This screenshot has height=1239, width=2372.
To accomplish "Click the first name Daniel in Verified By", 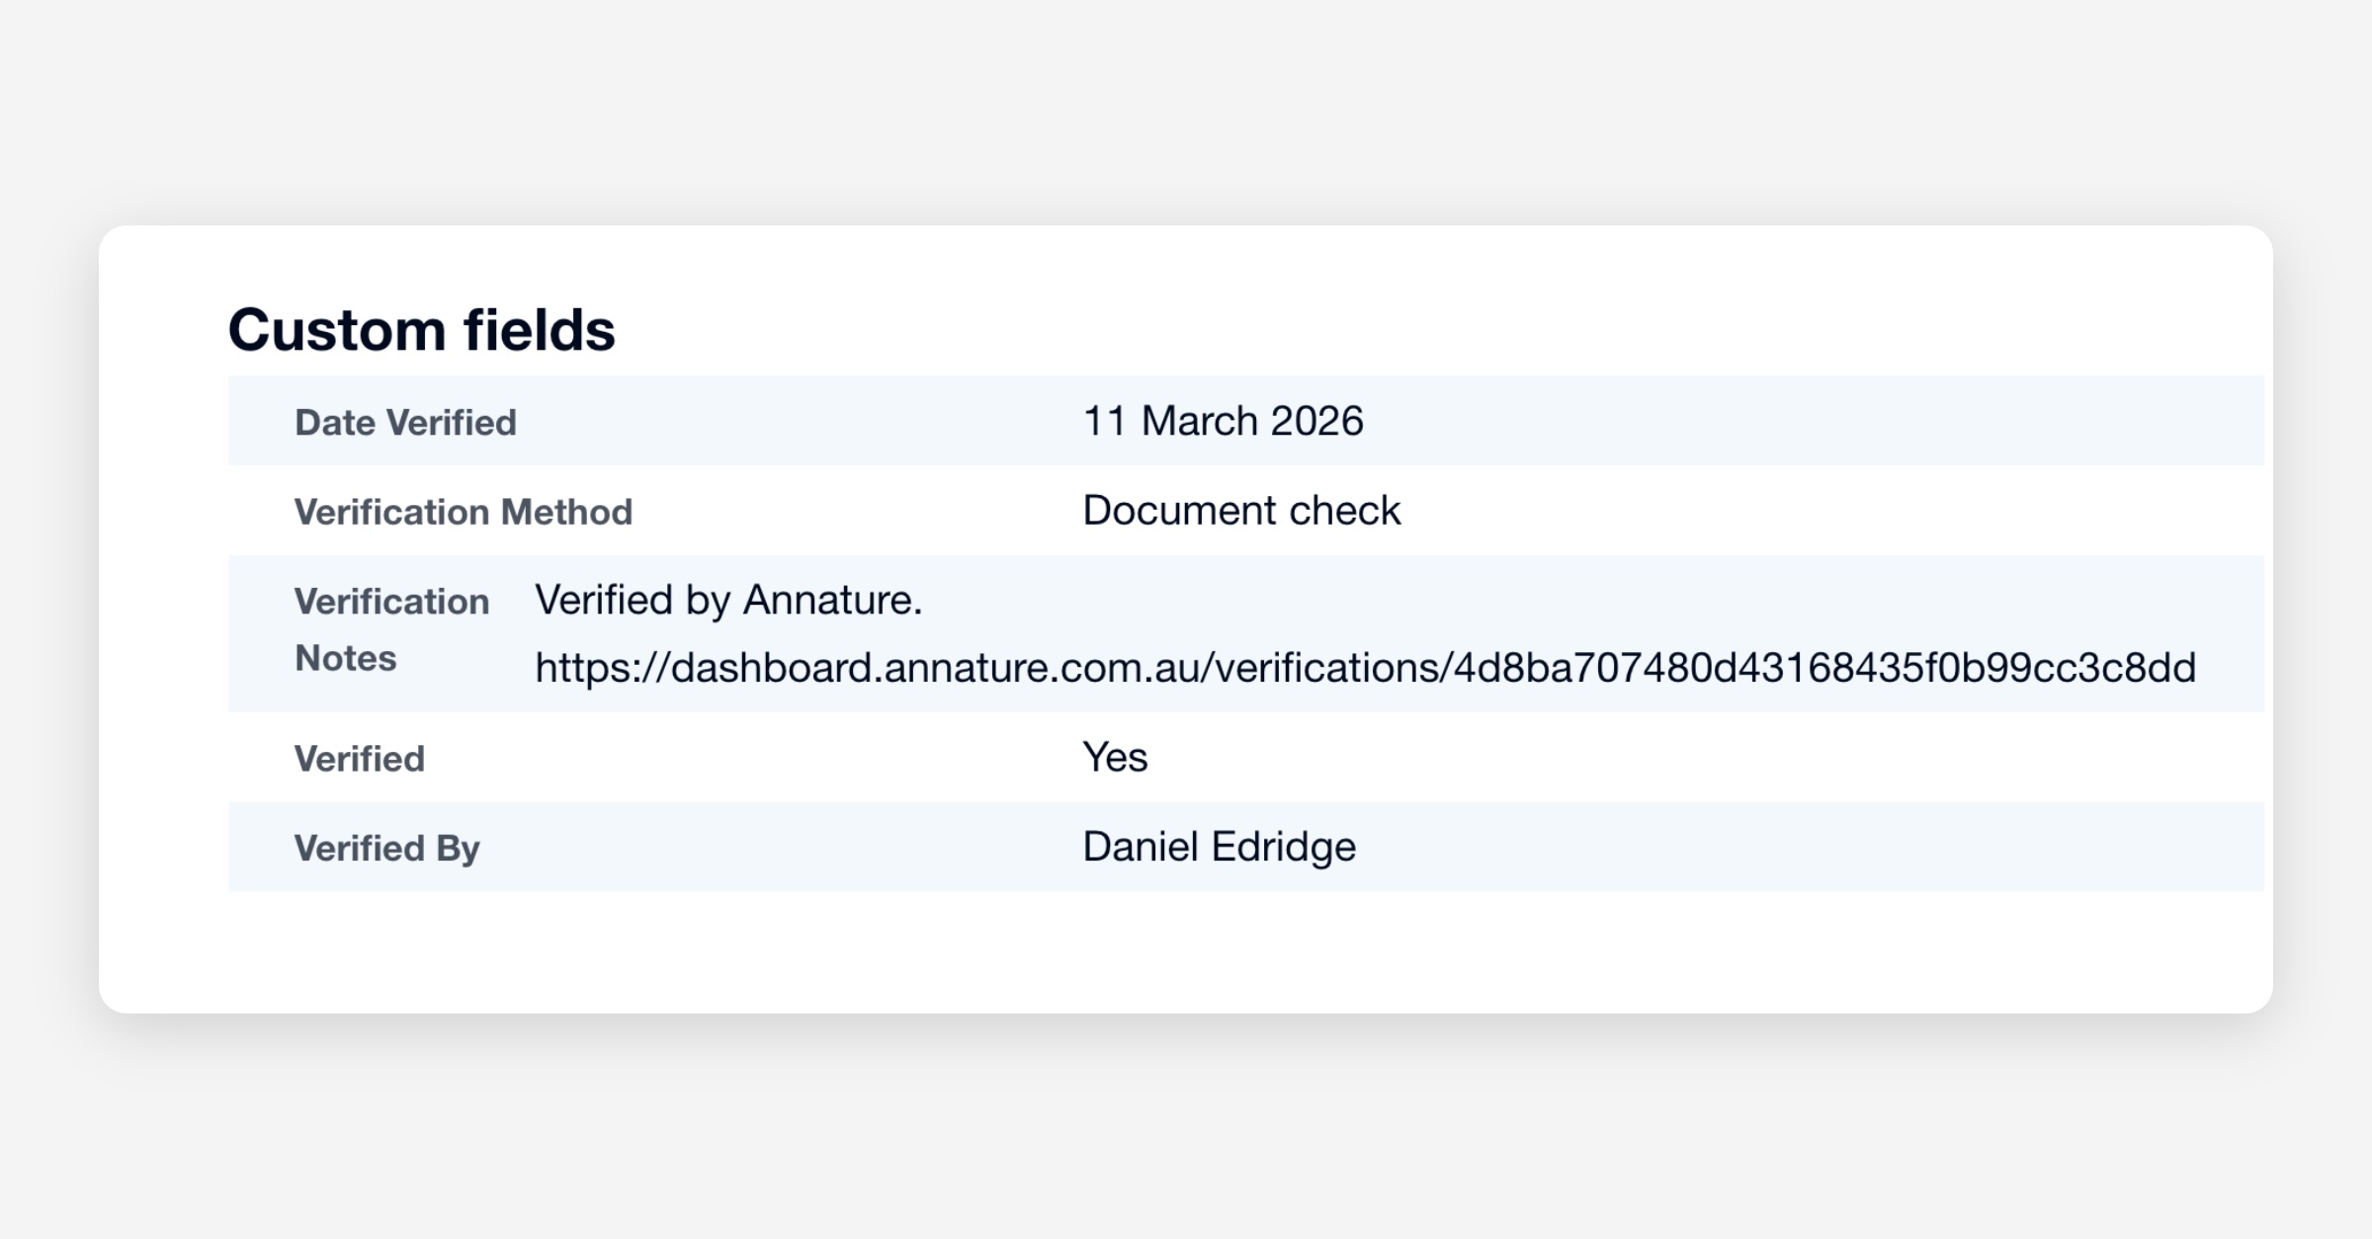I will point(1141,848).
